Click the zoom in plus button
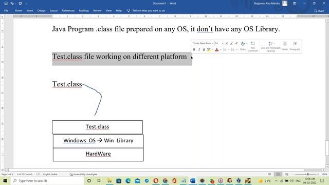This screenshot has width=329, height=185. [x=318, y=174]
